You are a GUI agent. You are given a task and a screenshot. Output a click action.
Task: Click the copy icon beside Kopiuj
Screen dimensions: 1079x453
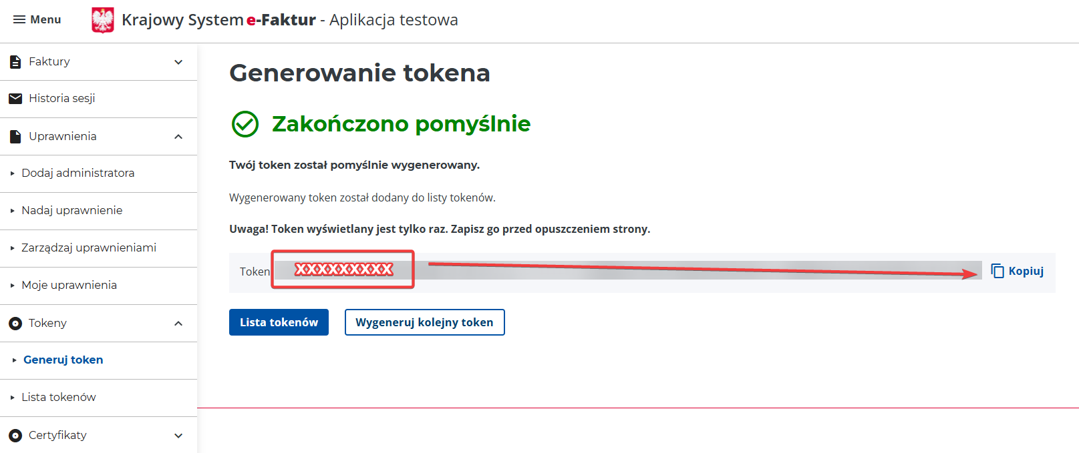997,271
